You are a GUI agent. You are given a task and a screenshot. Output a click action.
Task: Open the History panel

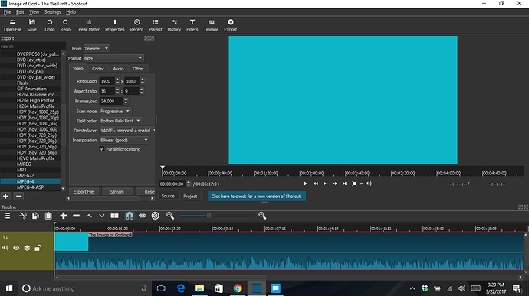[x=174, y=25]
